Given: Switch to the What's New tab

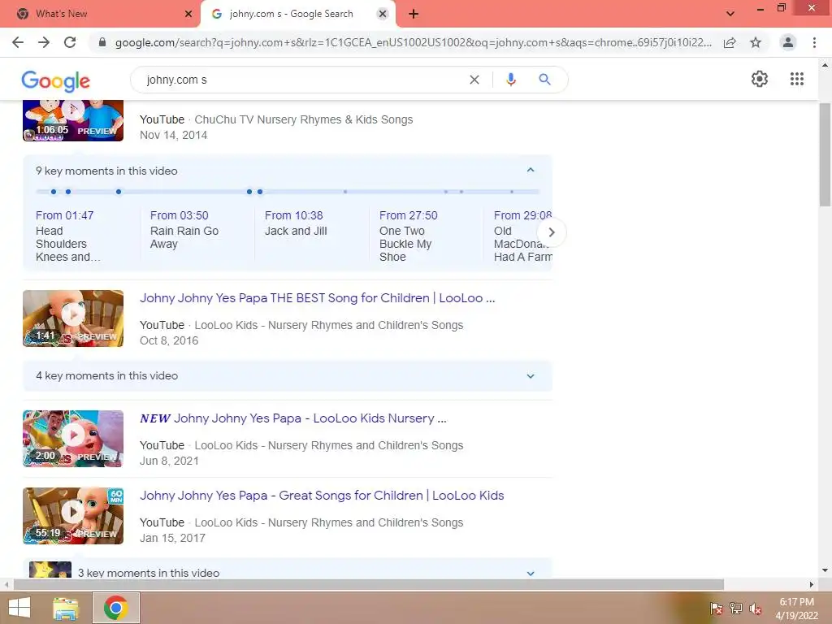Looking at the screenshot, I should pyautogui.click(x=100, y=14).
